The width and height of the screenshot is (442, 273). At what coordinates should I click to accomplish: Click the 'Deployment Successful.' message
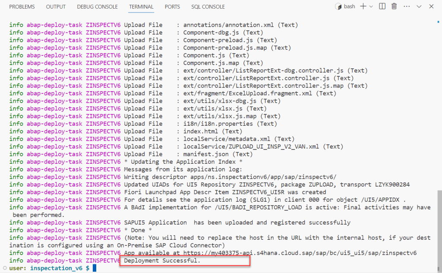[x=162, y=261]
